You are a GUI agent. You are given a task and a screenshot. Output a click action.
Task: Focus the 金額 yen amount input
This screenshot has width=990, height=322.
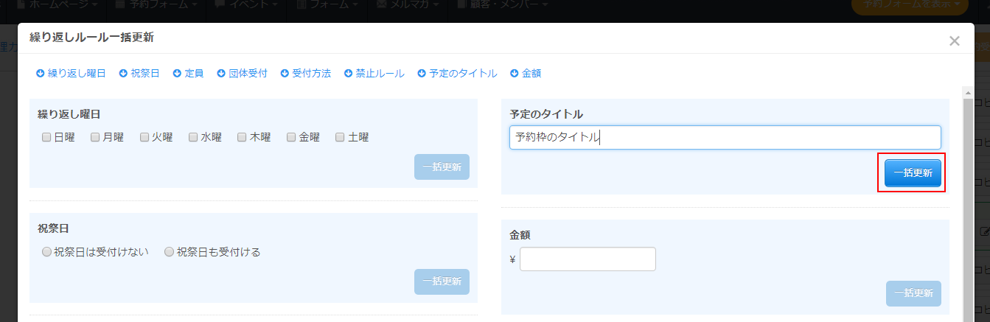588,259
